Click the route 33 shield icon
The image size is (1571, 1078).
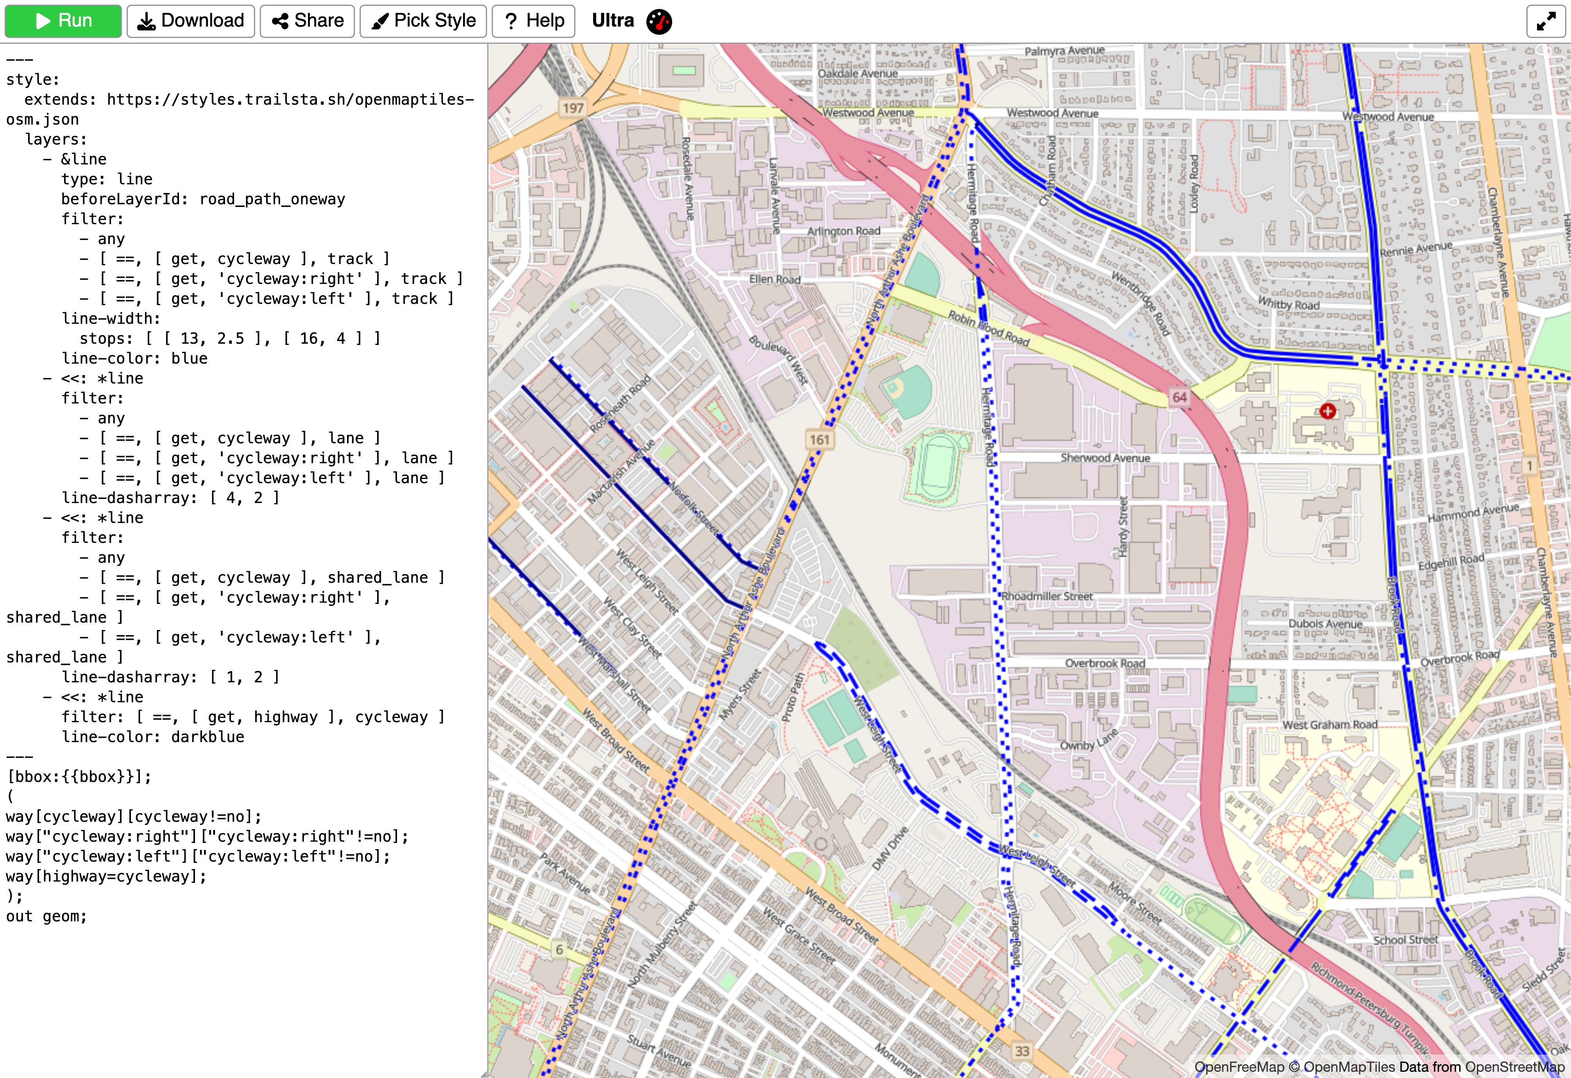(x=1022, y=1051)
